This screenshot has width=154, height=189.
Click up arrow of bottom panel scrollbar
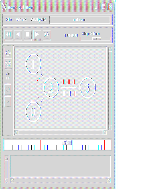point(6,158)
